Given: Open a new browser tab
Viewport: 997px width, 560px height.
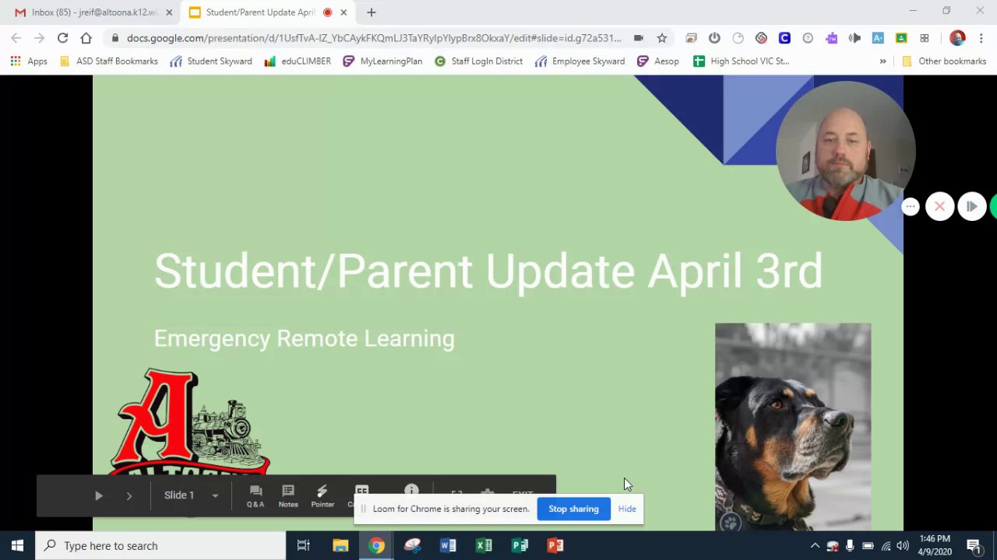Looking at the screenshot, I should 372,12.
